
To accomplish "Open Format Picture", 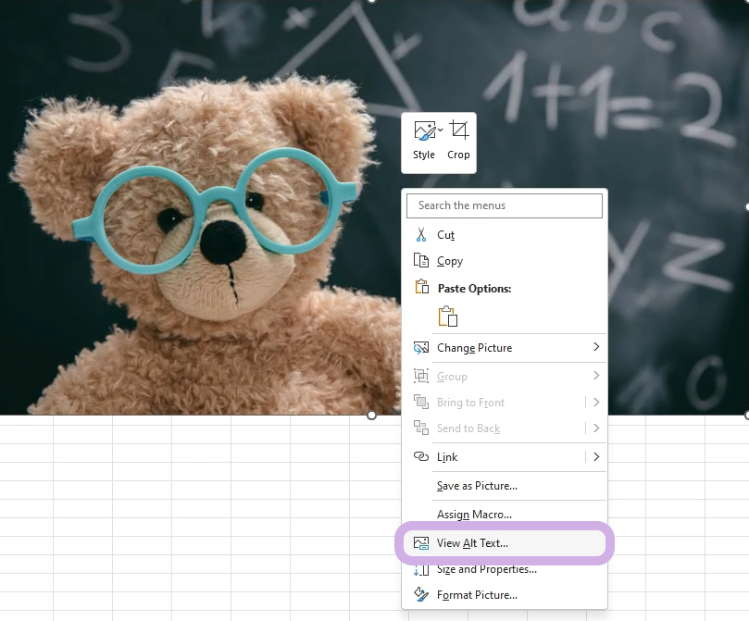I will pyautogui.click(x=477, y=595).
